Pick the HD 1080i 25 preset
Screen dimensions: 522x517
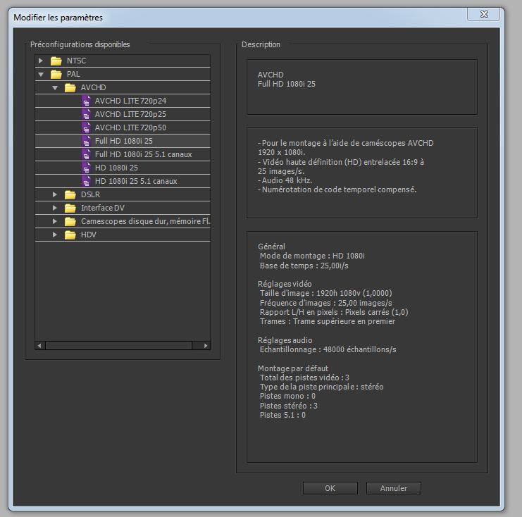coord(116,168)
